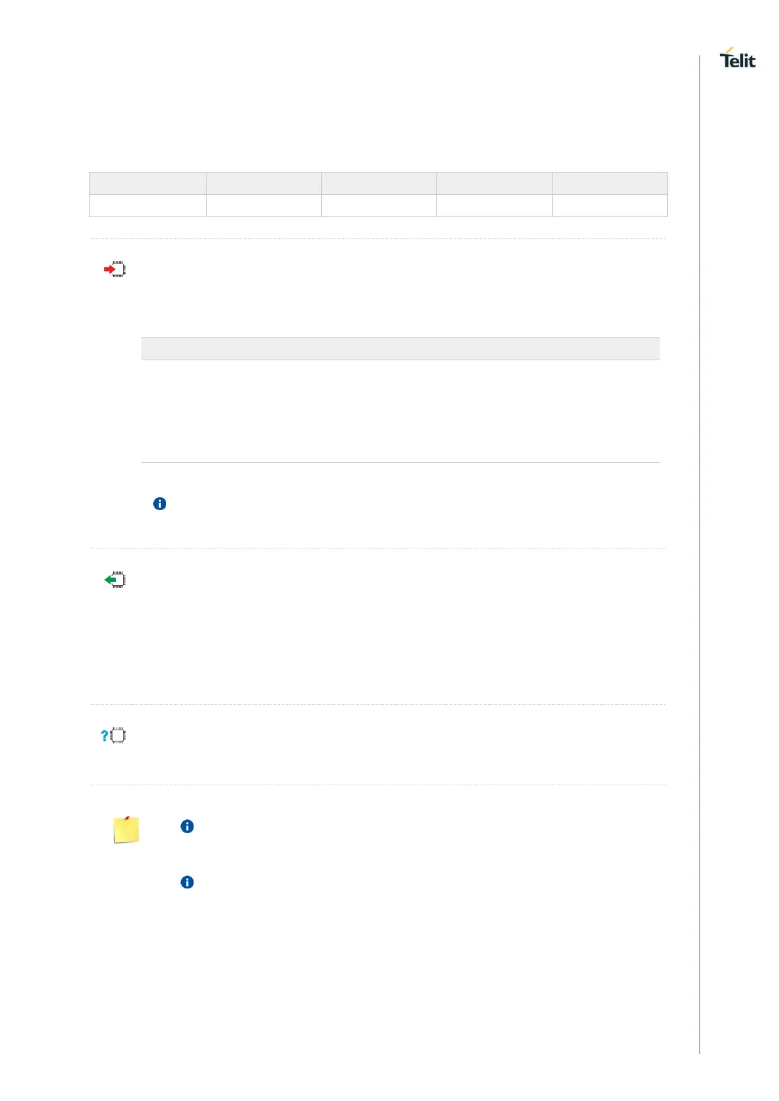Image resolution: width=779 pixels, height=1101 pixels.
Task: Click the middle white data cell of the top table
Action: [x=379, y=205]
